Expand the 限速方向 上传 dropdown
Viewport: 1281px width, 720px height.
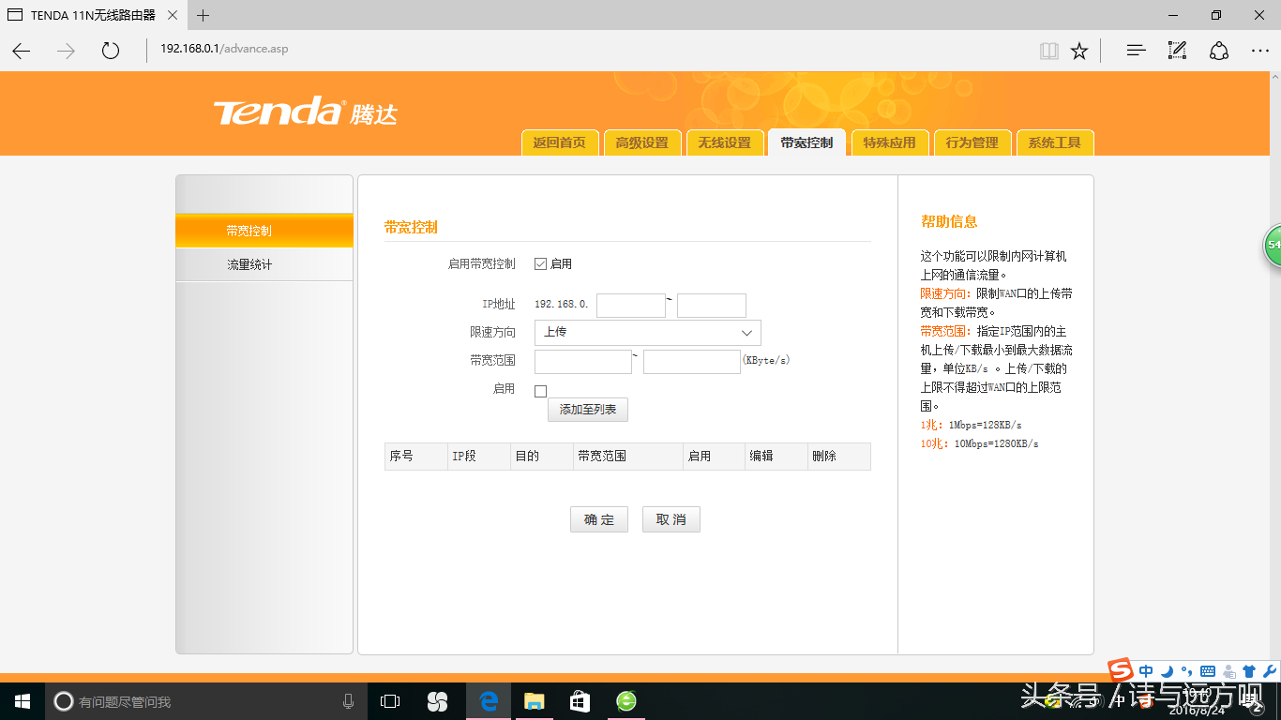[647, 333]
